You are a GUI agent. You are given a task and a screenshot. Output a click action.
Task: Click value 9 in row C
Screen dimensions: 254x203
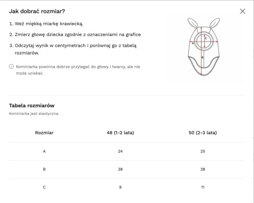click(x=120, y=187)
